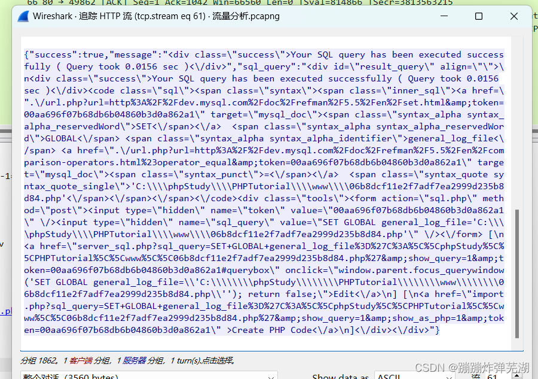Screen dimensions: 538x379
Task: Minimize the Follow HTTP Stream dialog
Action: tap(444, 16)
